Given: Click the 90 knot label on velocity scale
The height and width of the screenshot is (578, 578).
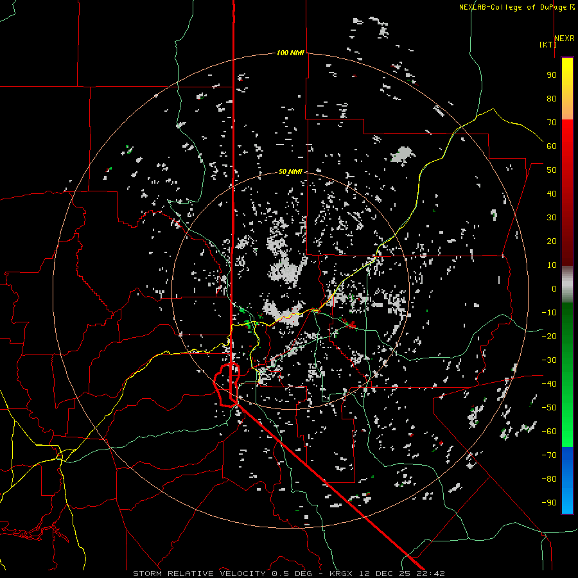Looking at the screenshot, I should [552, 75].
